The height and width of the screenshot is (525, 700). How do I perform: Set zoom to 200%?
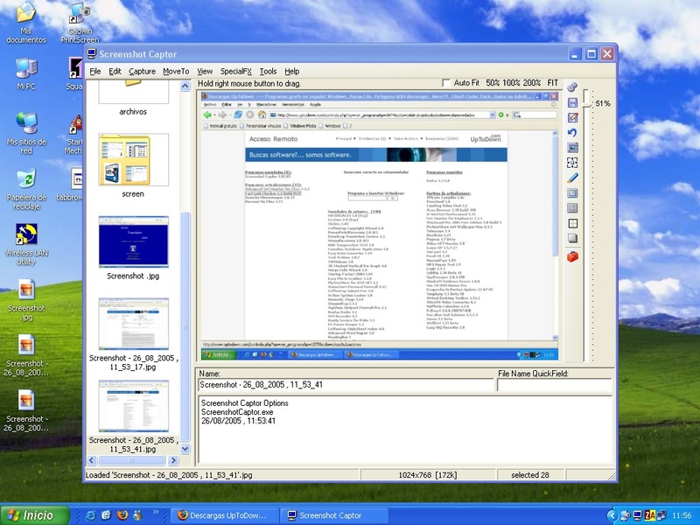pos(532,83)
